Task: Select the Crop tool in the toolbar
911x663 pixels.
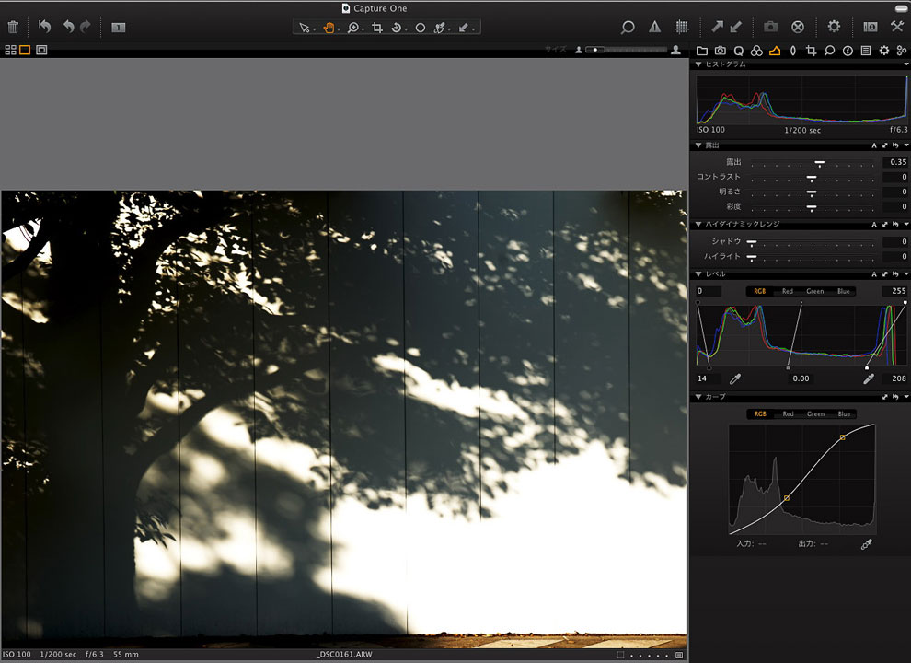Action: [377, 28]
